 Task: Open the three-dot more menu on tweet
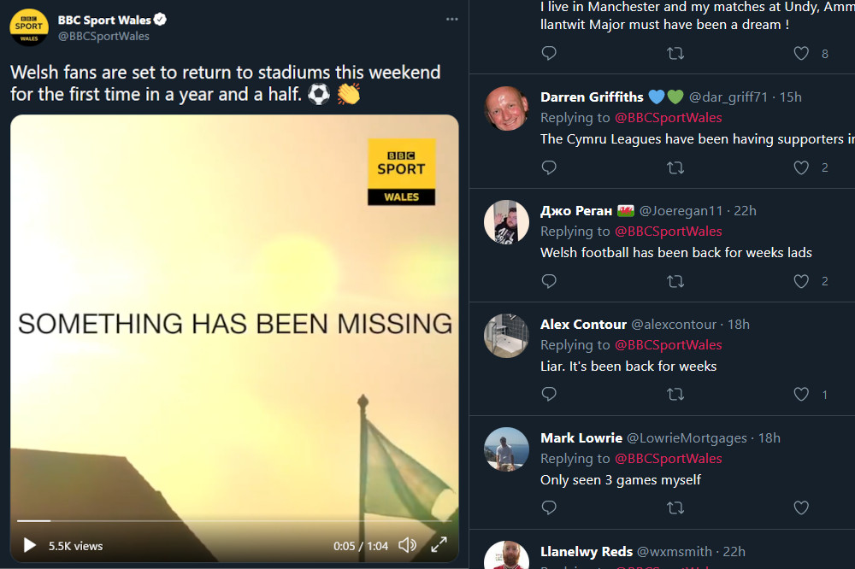[452, 20]
